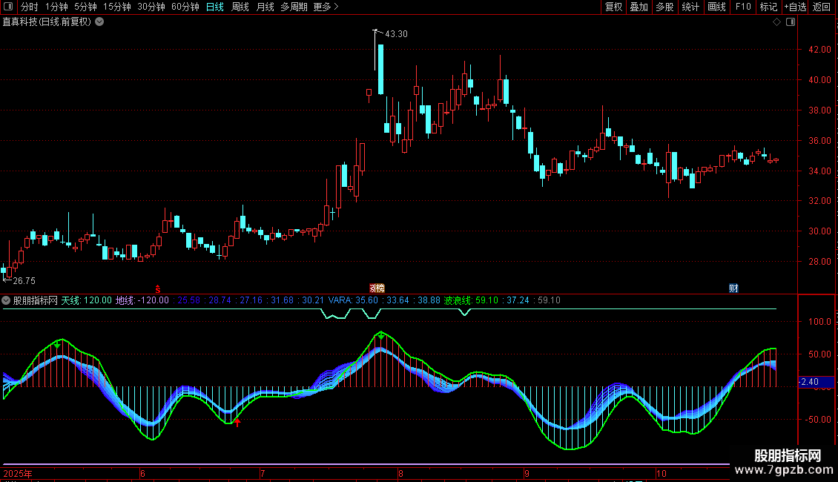Expand the 更多 periods menu
Image resolution: width=838 pixels, height=482 pixels.
pyautogui.click(x=326, y=7)
